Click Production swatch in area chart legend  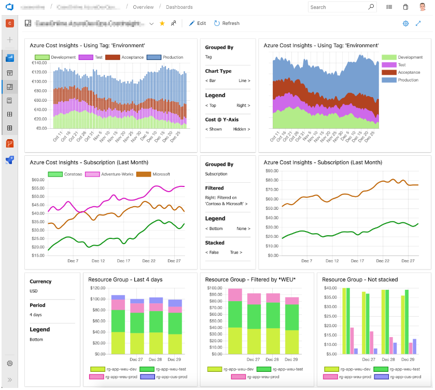(389, 80)
